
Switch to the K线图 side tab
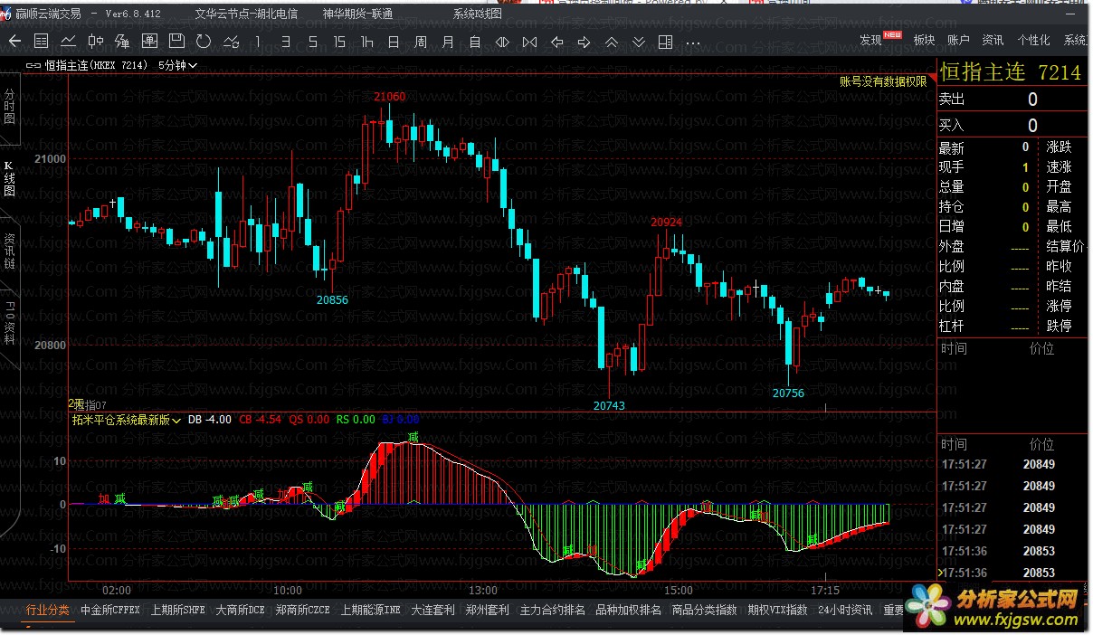(9, 178)
